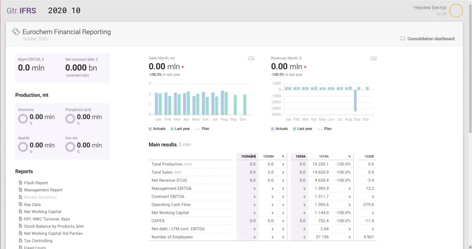Click the Eurochem diamond logo icon

[x=16, y=32]
